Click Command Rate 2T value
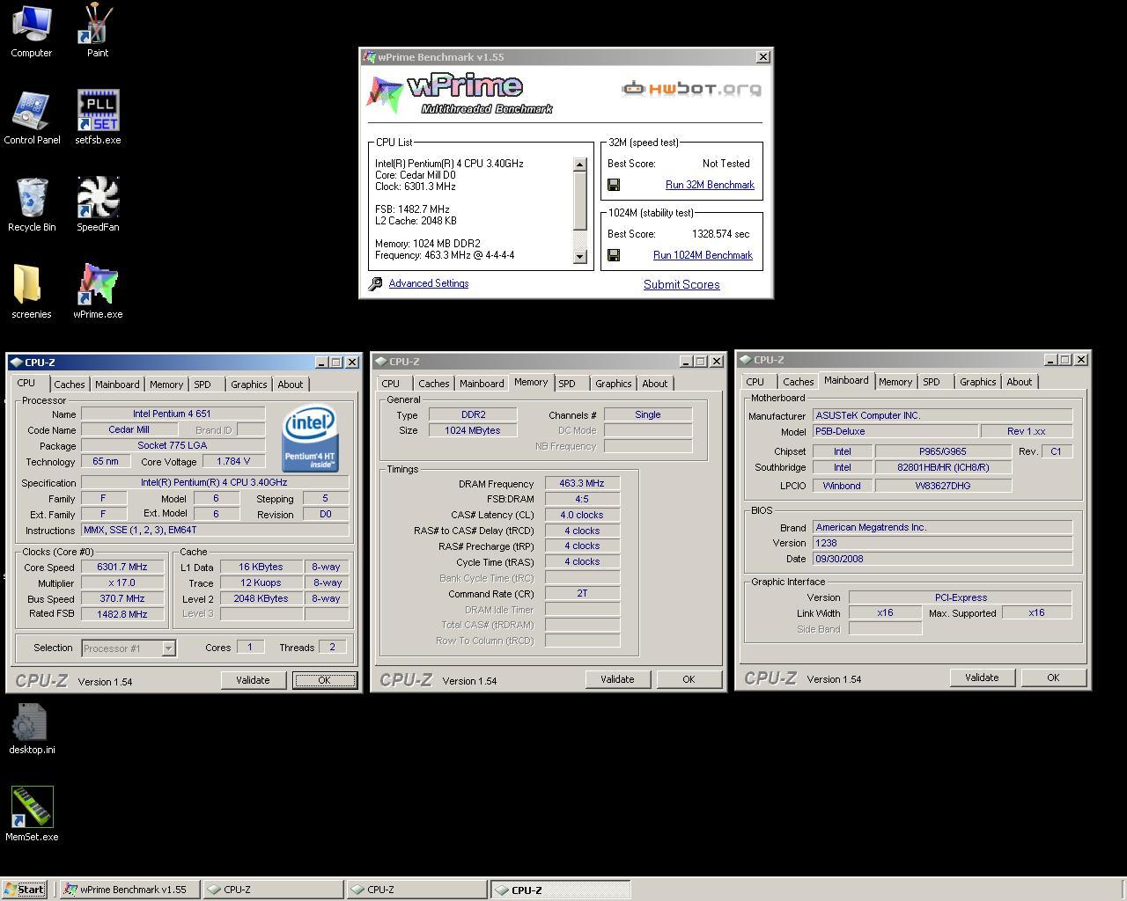Screen dimensions: 1127x901 tap(582, 594)
